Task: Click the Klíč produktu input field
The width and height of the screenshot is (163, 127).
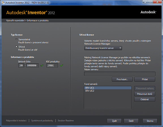Action: (52, 66)
